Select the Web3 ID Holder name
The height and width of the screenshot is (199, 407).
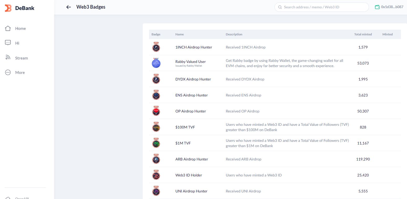coord(189,175)
